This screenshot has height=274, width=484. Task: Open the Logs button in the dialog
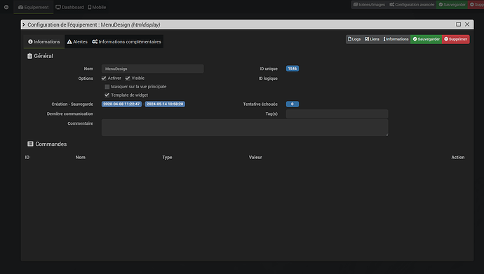[x=354, y=39]
